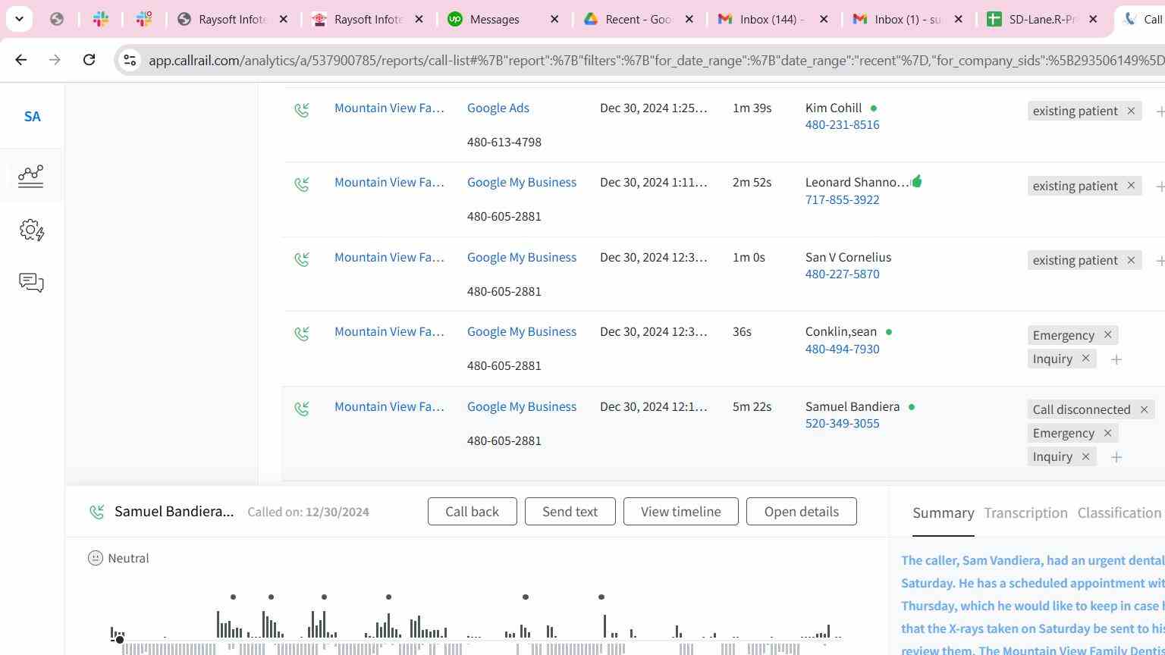
Task: Click the first highlight marker dot above waveform
Action: 233,597
